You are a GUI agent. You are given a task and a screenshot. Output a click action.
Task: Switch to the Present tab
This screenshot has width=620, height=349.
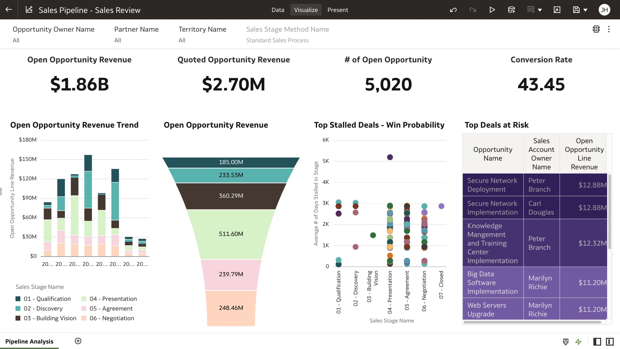click(338, 10)
